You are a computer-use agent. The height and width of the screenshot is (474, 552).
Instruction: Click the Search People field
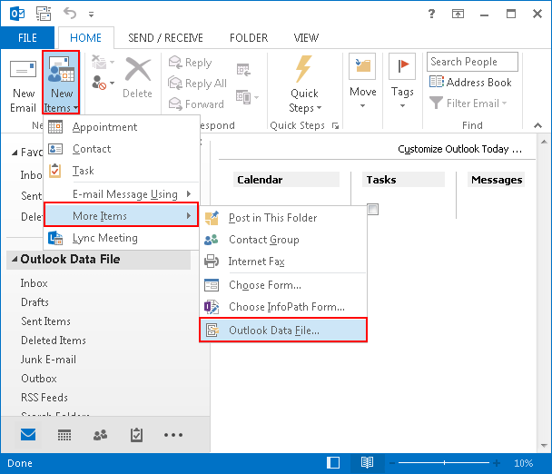point(472,62)
